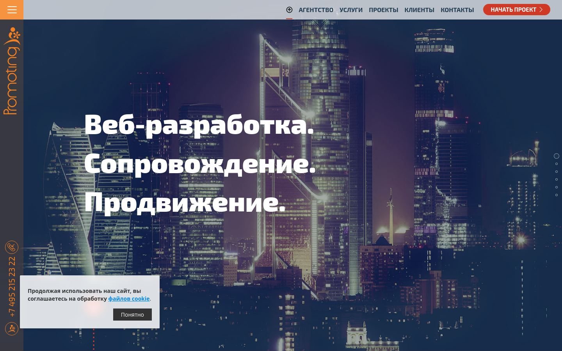Click the cookie notice text "Продолжая использовать наш сайт"
The width and height of the screenshot is (562, 351).
[x=79, y=291]
